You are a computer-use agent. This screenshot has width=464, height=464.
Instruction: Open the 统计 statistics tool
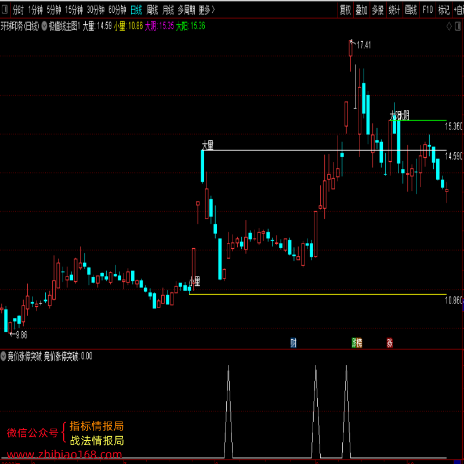click(x=394, y=10)
